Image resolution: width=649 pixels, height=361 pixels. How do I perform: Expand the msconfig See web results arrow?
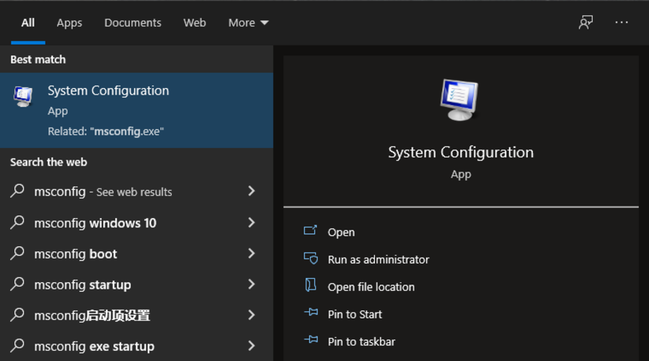[251, 191]
